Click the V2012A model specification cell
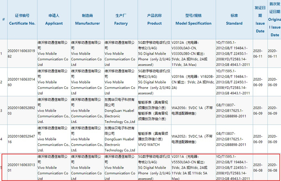This screenshot has width=281, height=181. click(x=193, y=54)
